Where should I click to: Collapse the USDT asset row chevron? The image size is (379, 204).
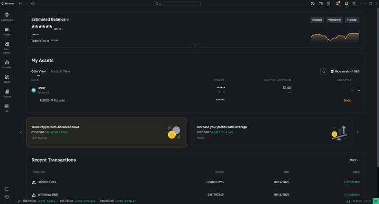coord(359,90)
